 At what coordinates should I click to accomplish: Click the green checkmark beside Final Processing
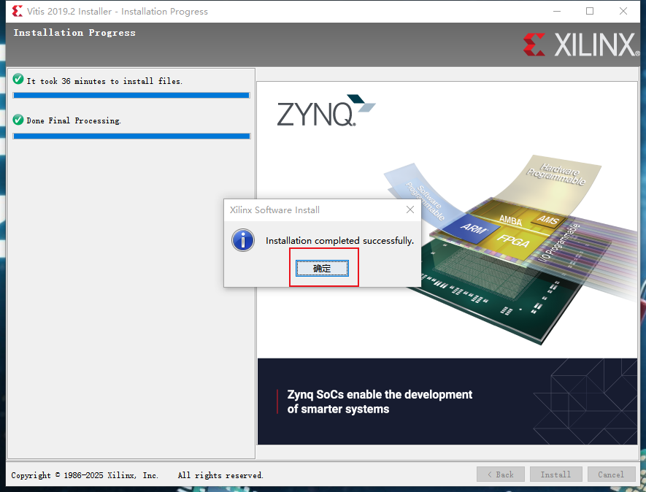[x=18, y=120]
